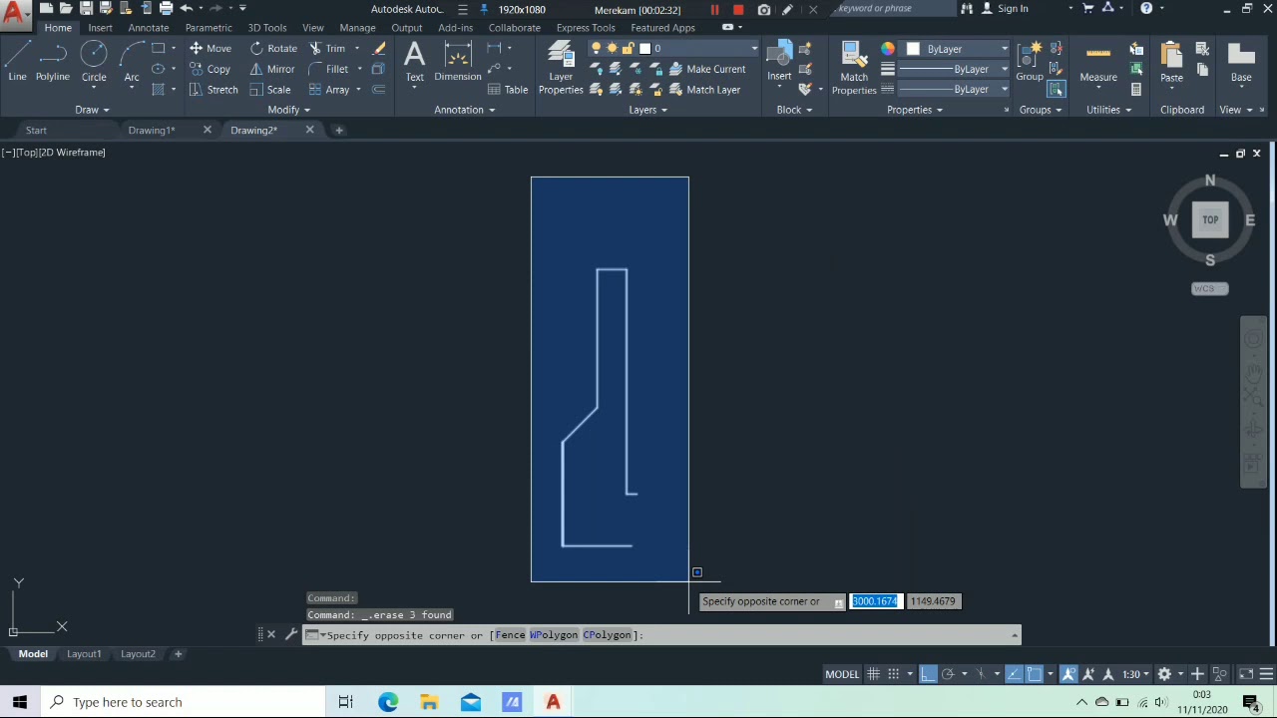Toggle polar tracking in status bar
1277x718 pixels.
tap(948, 674)
